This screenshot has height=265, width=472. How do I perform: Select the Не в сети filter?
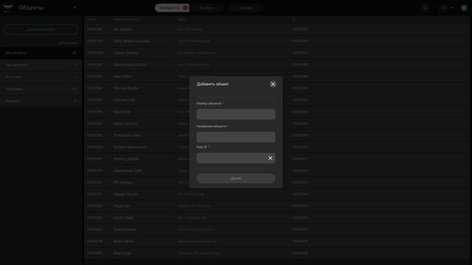41,77
